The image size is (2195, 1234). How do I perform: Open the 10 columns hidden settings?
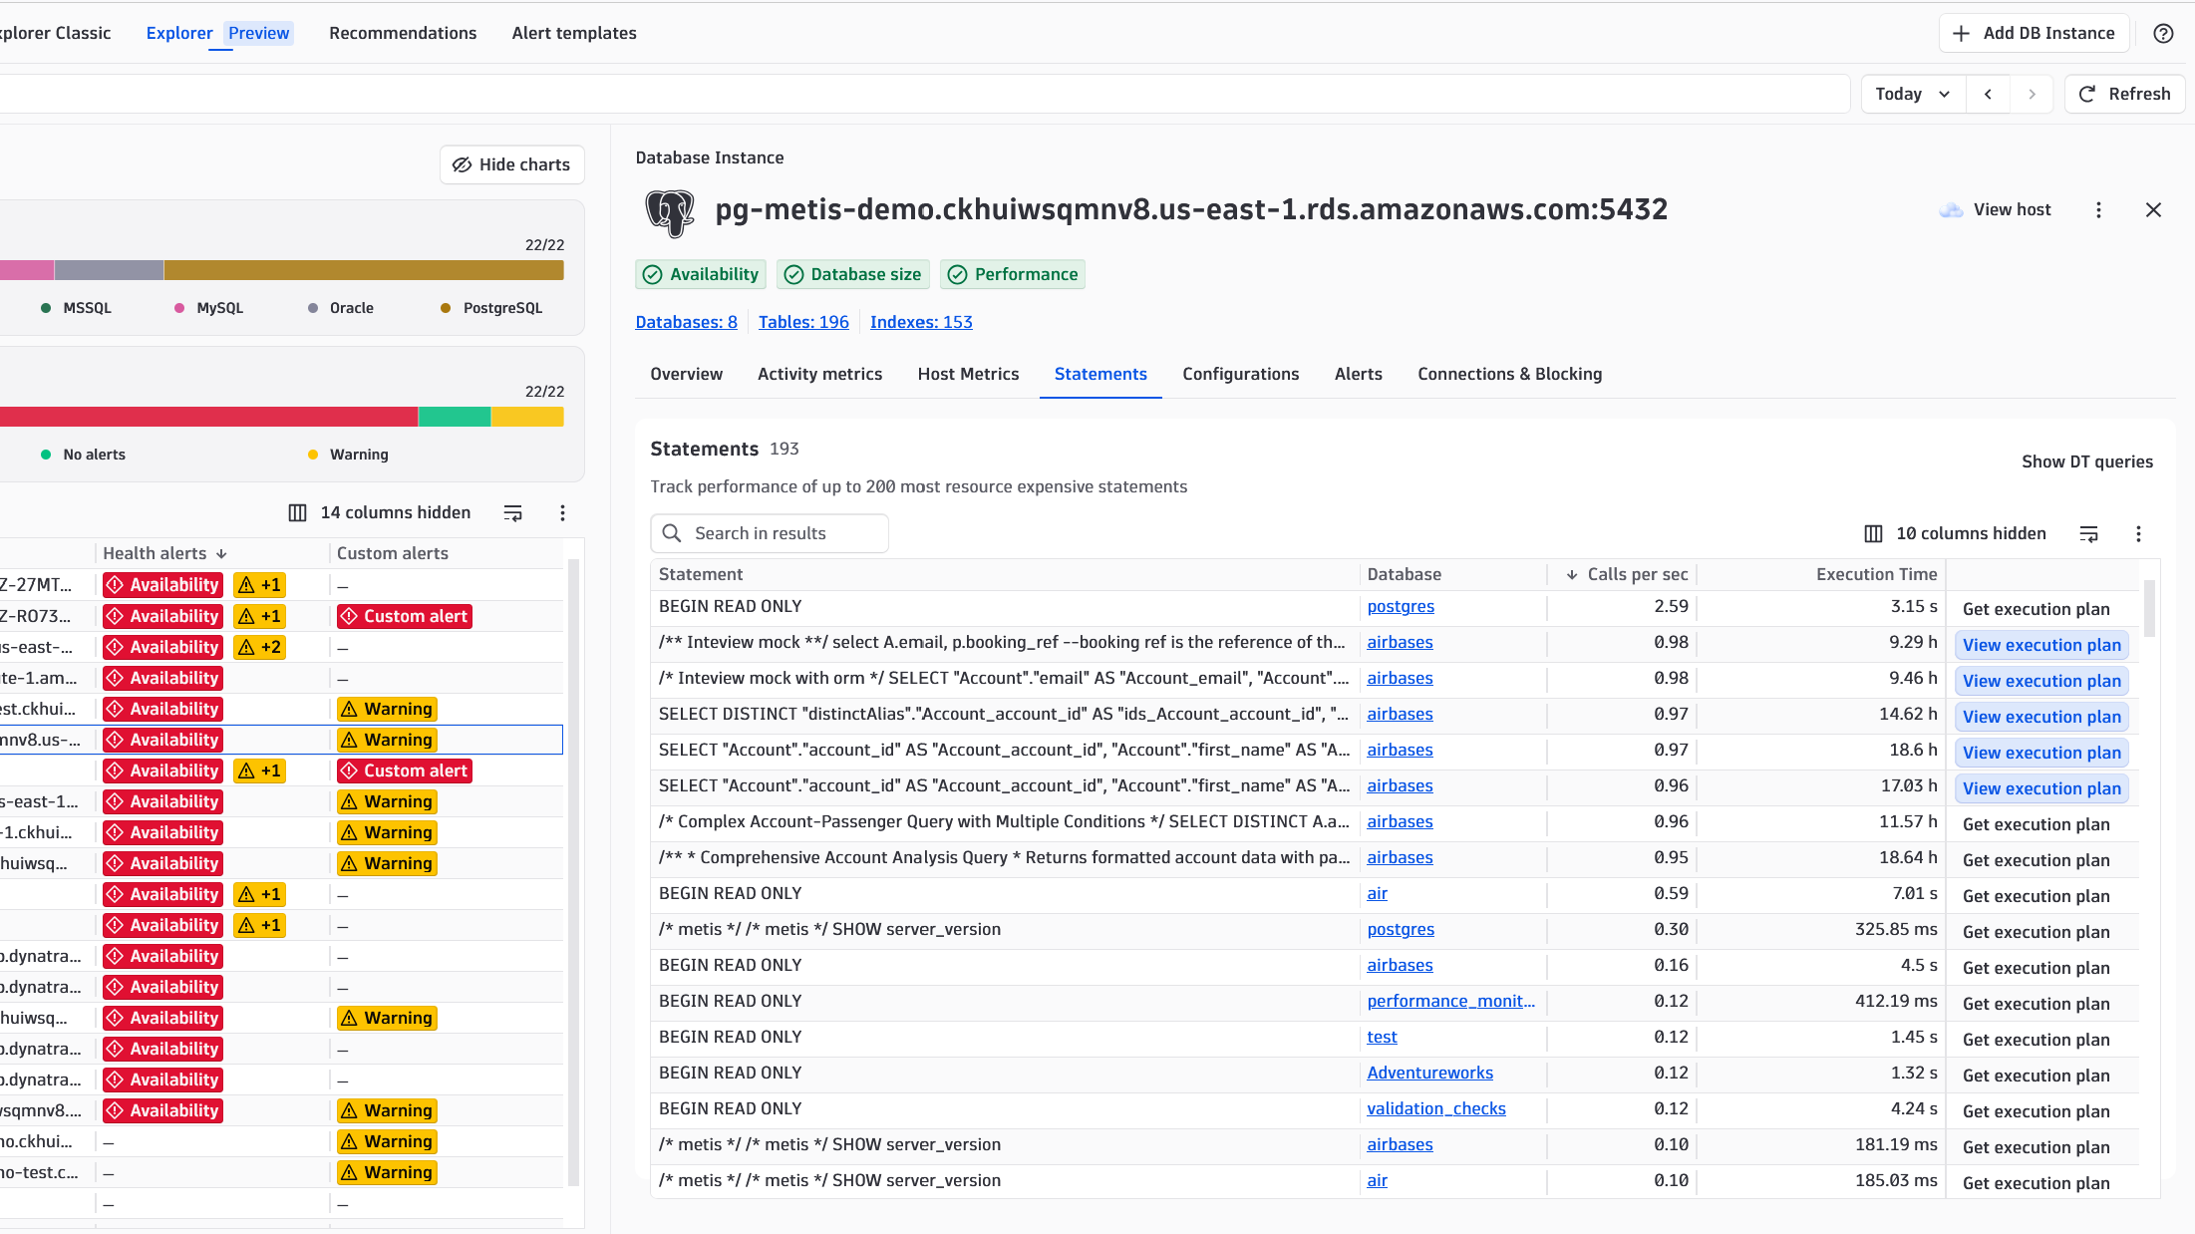pos(1955,533)
